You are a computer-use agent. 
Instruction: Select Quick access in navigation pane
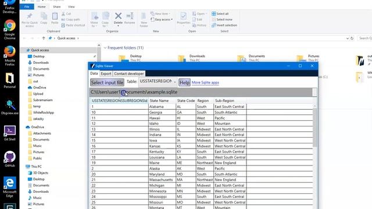[40, 50]
